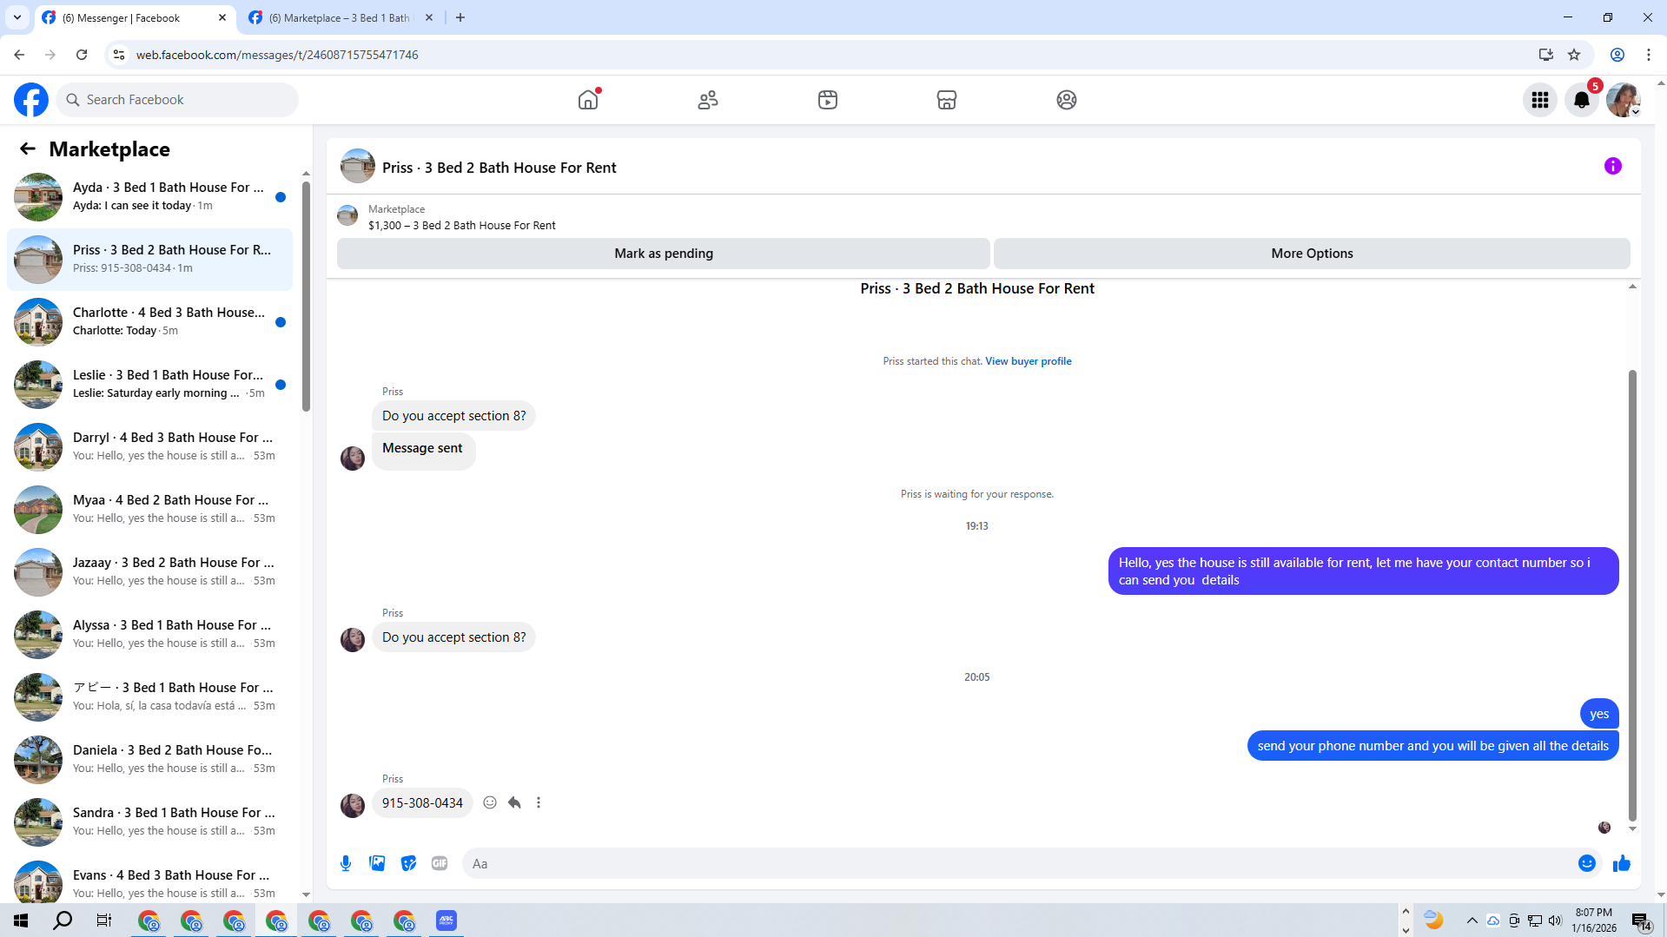Open the Facebook Home icon
This screenshot has height=937, width=1667.
[x=588, y=100]
